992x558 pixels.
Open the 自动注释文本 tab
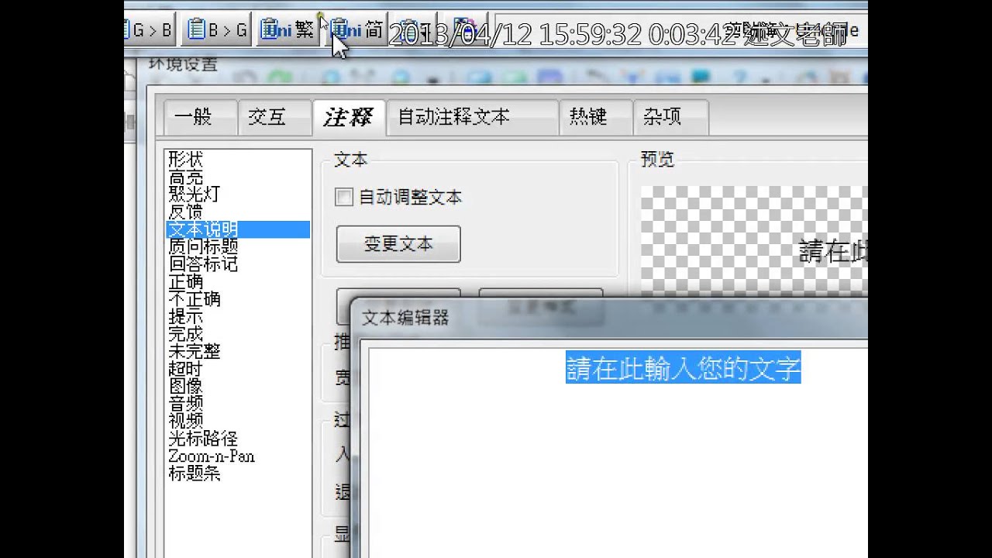tap(472, 117)
